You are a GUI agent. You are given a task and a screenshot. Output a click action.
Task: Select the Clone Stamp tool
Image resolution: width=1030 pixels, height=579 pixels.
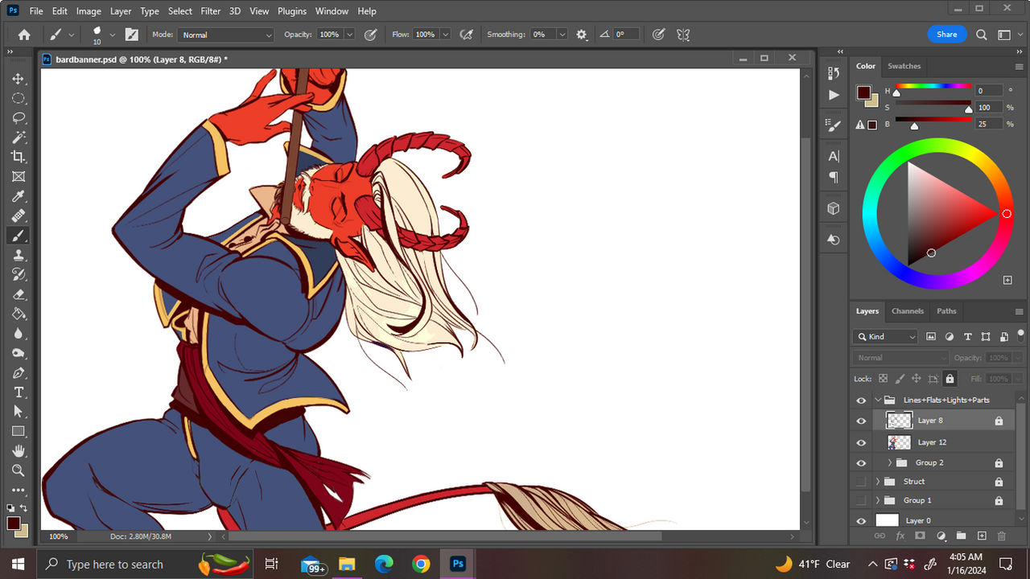click(x=18, y=255)
